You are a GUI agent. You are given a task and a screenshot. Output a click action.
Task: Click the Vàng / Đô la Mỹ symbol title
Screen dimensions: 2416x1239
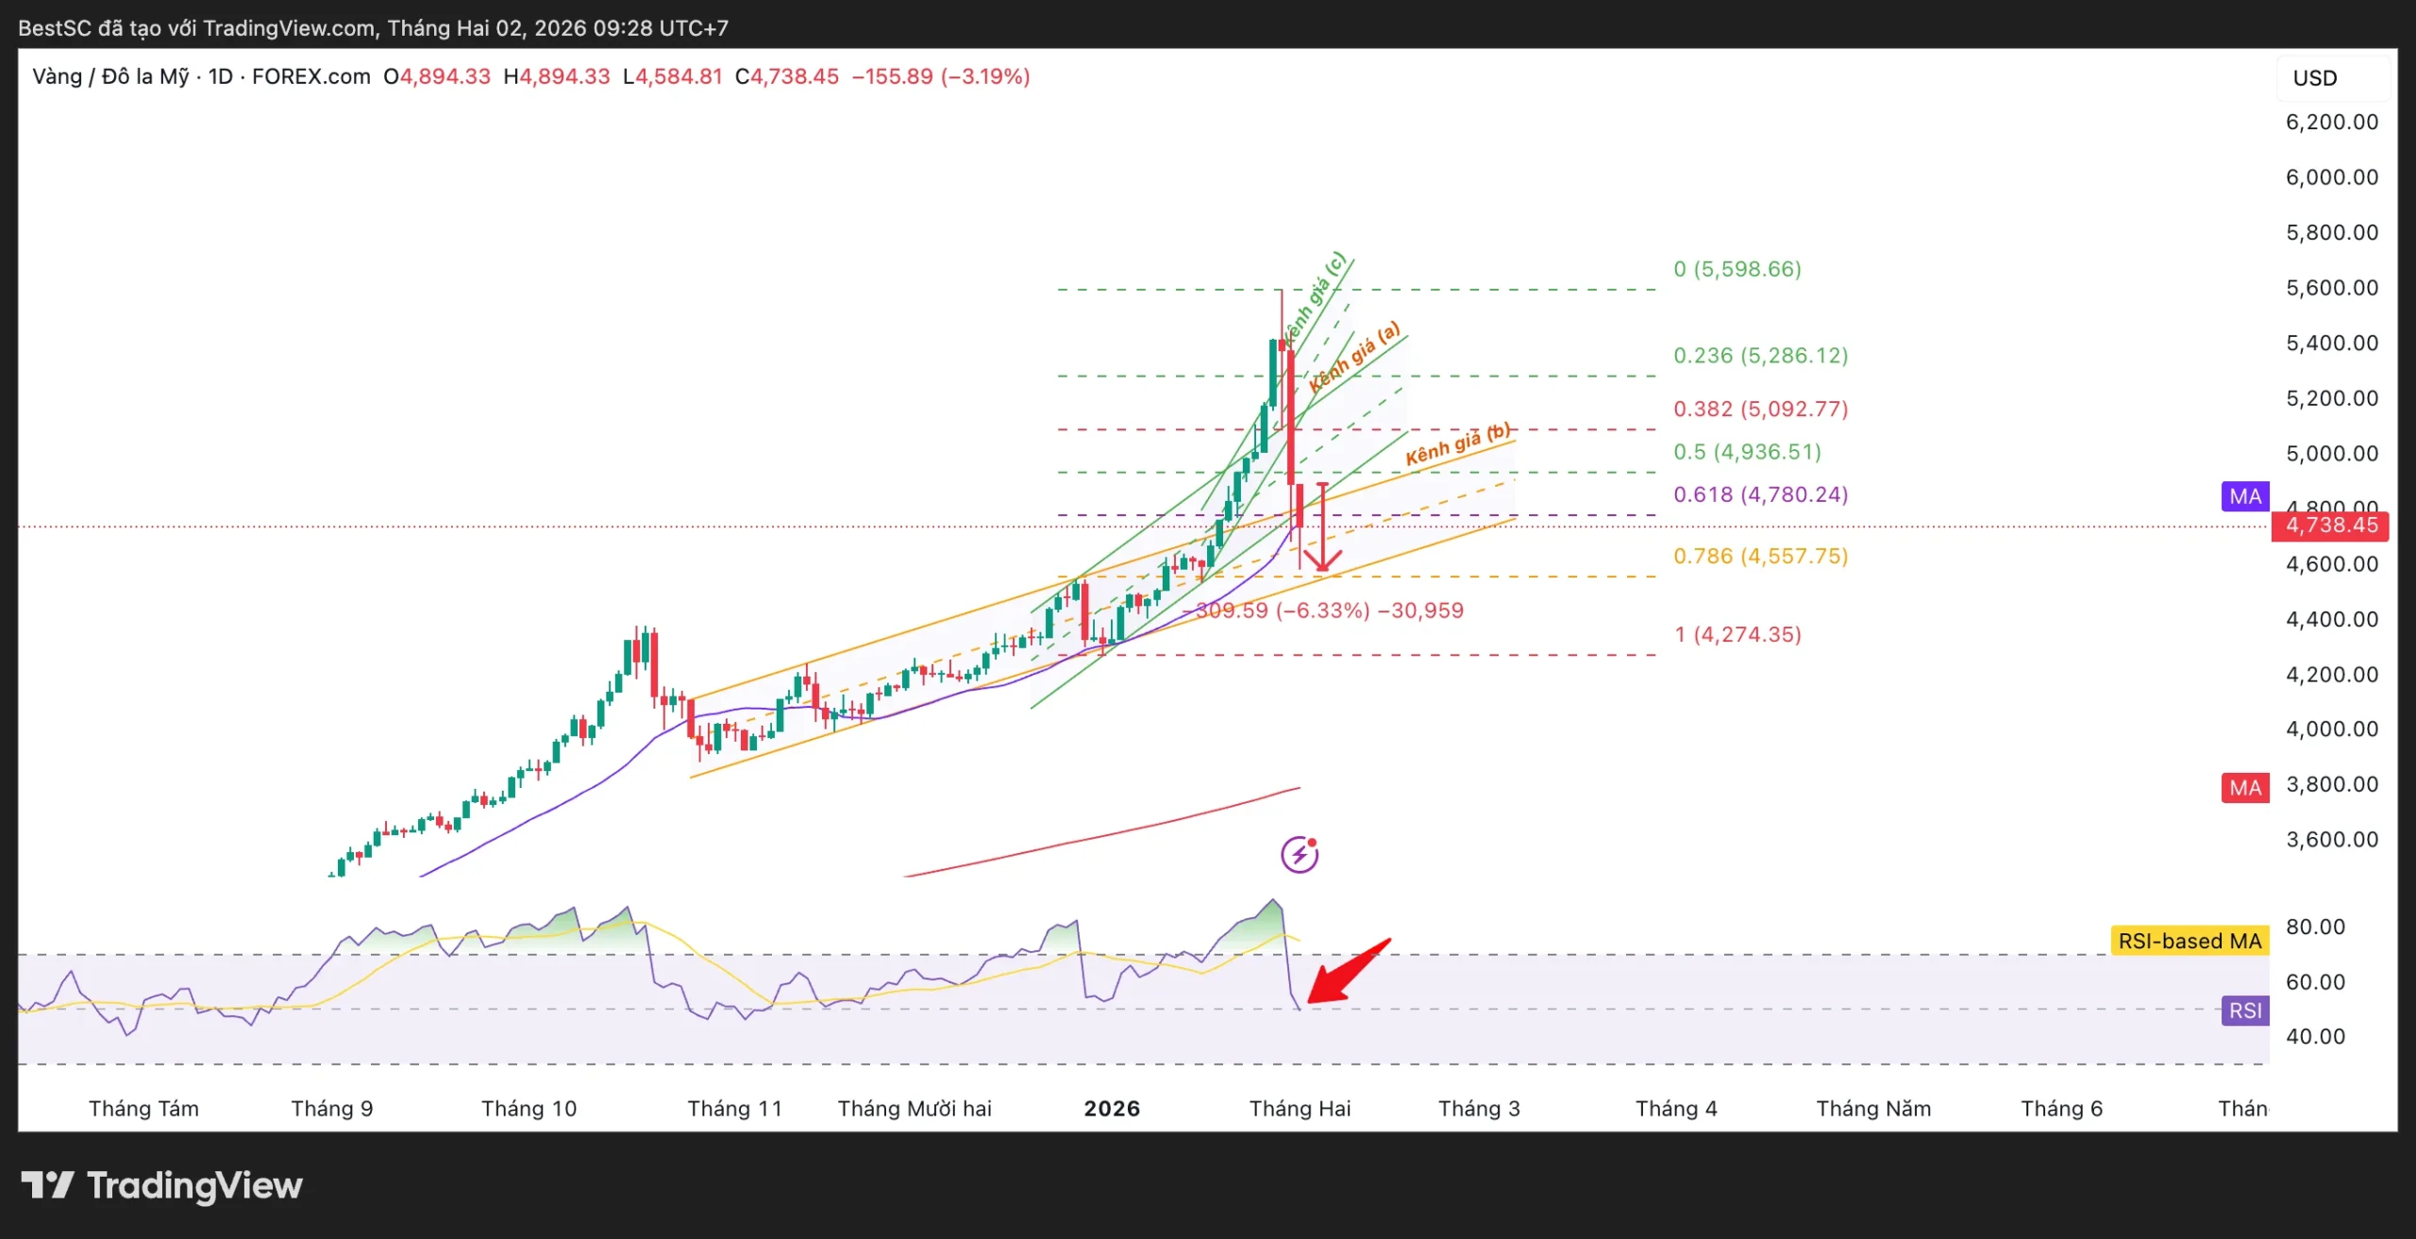click(110, 76)
